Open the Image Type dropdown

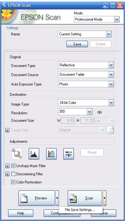(86, 103)
